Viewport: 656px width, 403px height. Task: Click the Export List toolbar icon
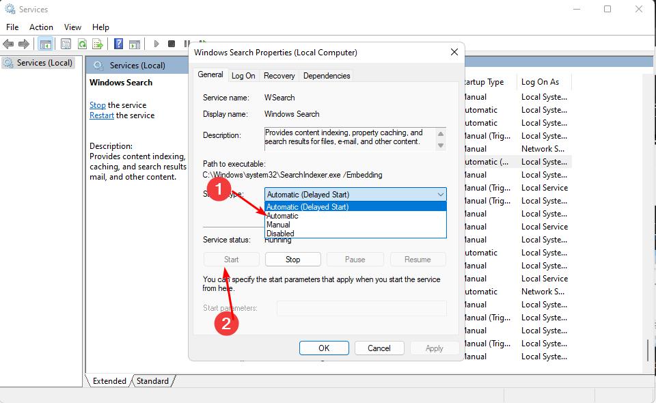[98, 44]
